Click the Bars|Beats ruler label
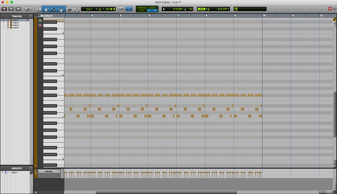Viewport: 337px width, 194px height. [47, 16]
